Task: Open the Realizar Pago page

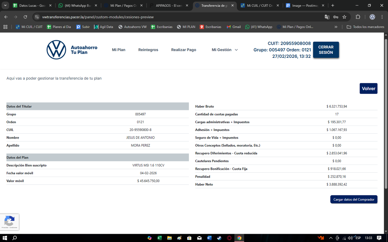Action: pyautogui.click(x=184, y=50)
